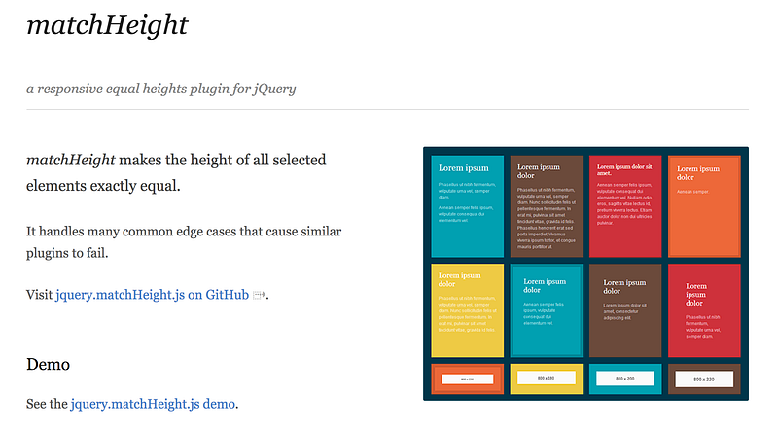Click the brown Lorem ipsum dolor tile in second row
This screenshot has width=778, height=434.
625,310
